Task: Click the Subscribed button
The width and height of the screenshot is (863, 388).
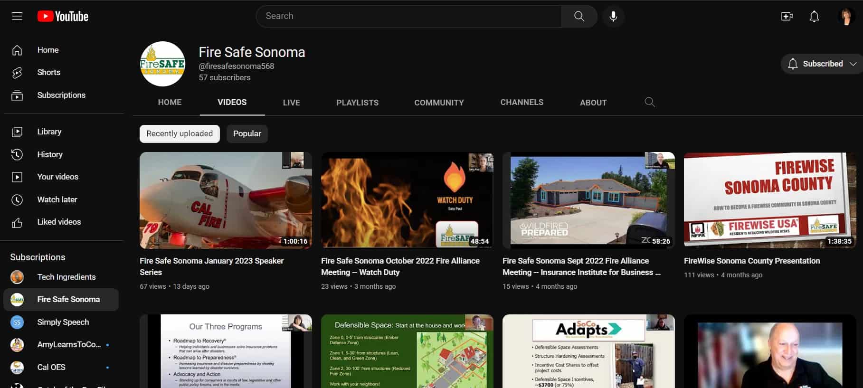Action: [823, 64]
